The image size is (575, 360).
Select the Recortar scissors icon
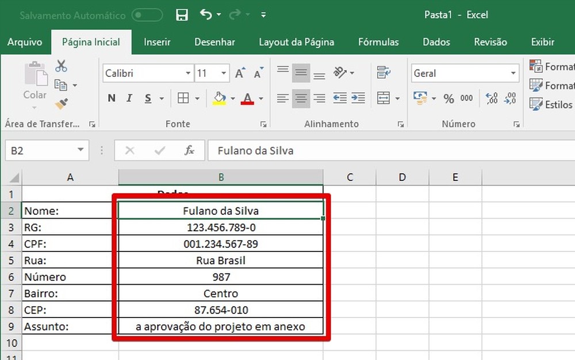pyautogui.click(x=60, y=65)
